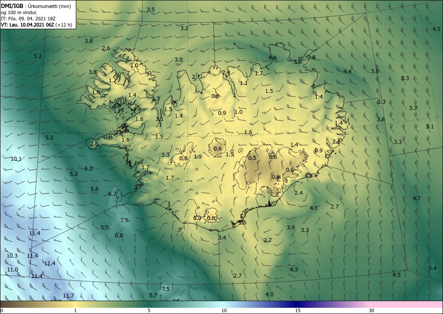The height and width of the screenshot is (314, 443).
Task: Click the 2.8 value on Snæfellsnes tip
Action: click(94, 144)
